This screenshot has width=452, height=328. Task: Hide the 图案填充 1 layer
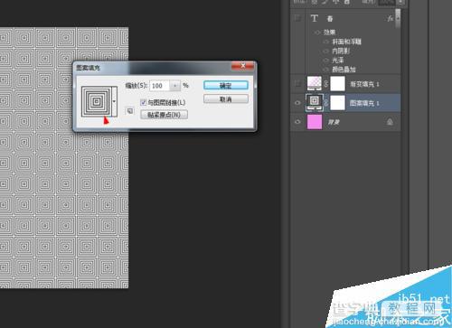(297, 103)
